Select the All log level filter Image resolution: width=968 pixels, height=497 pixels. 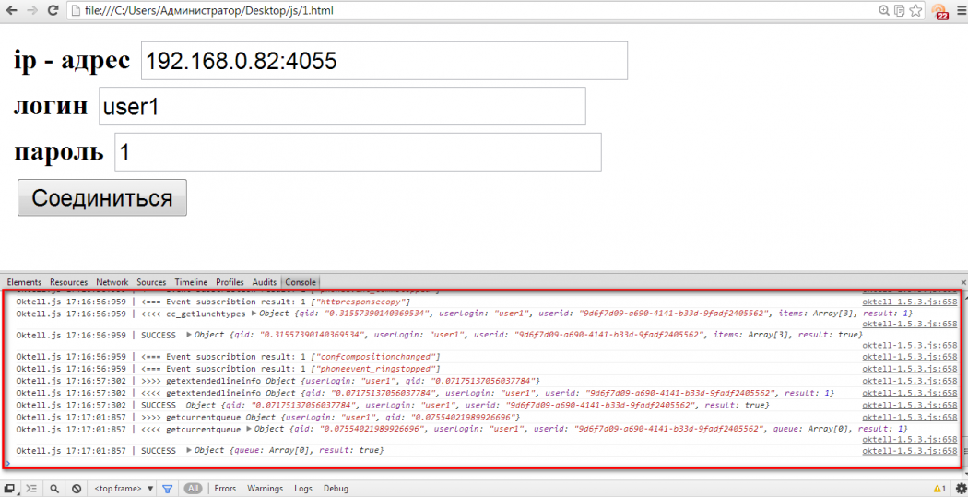pos(193,489)
